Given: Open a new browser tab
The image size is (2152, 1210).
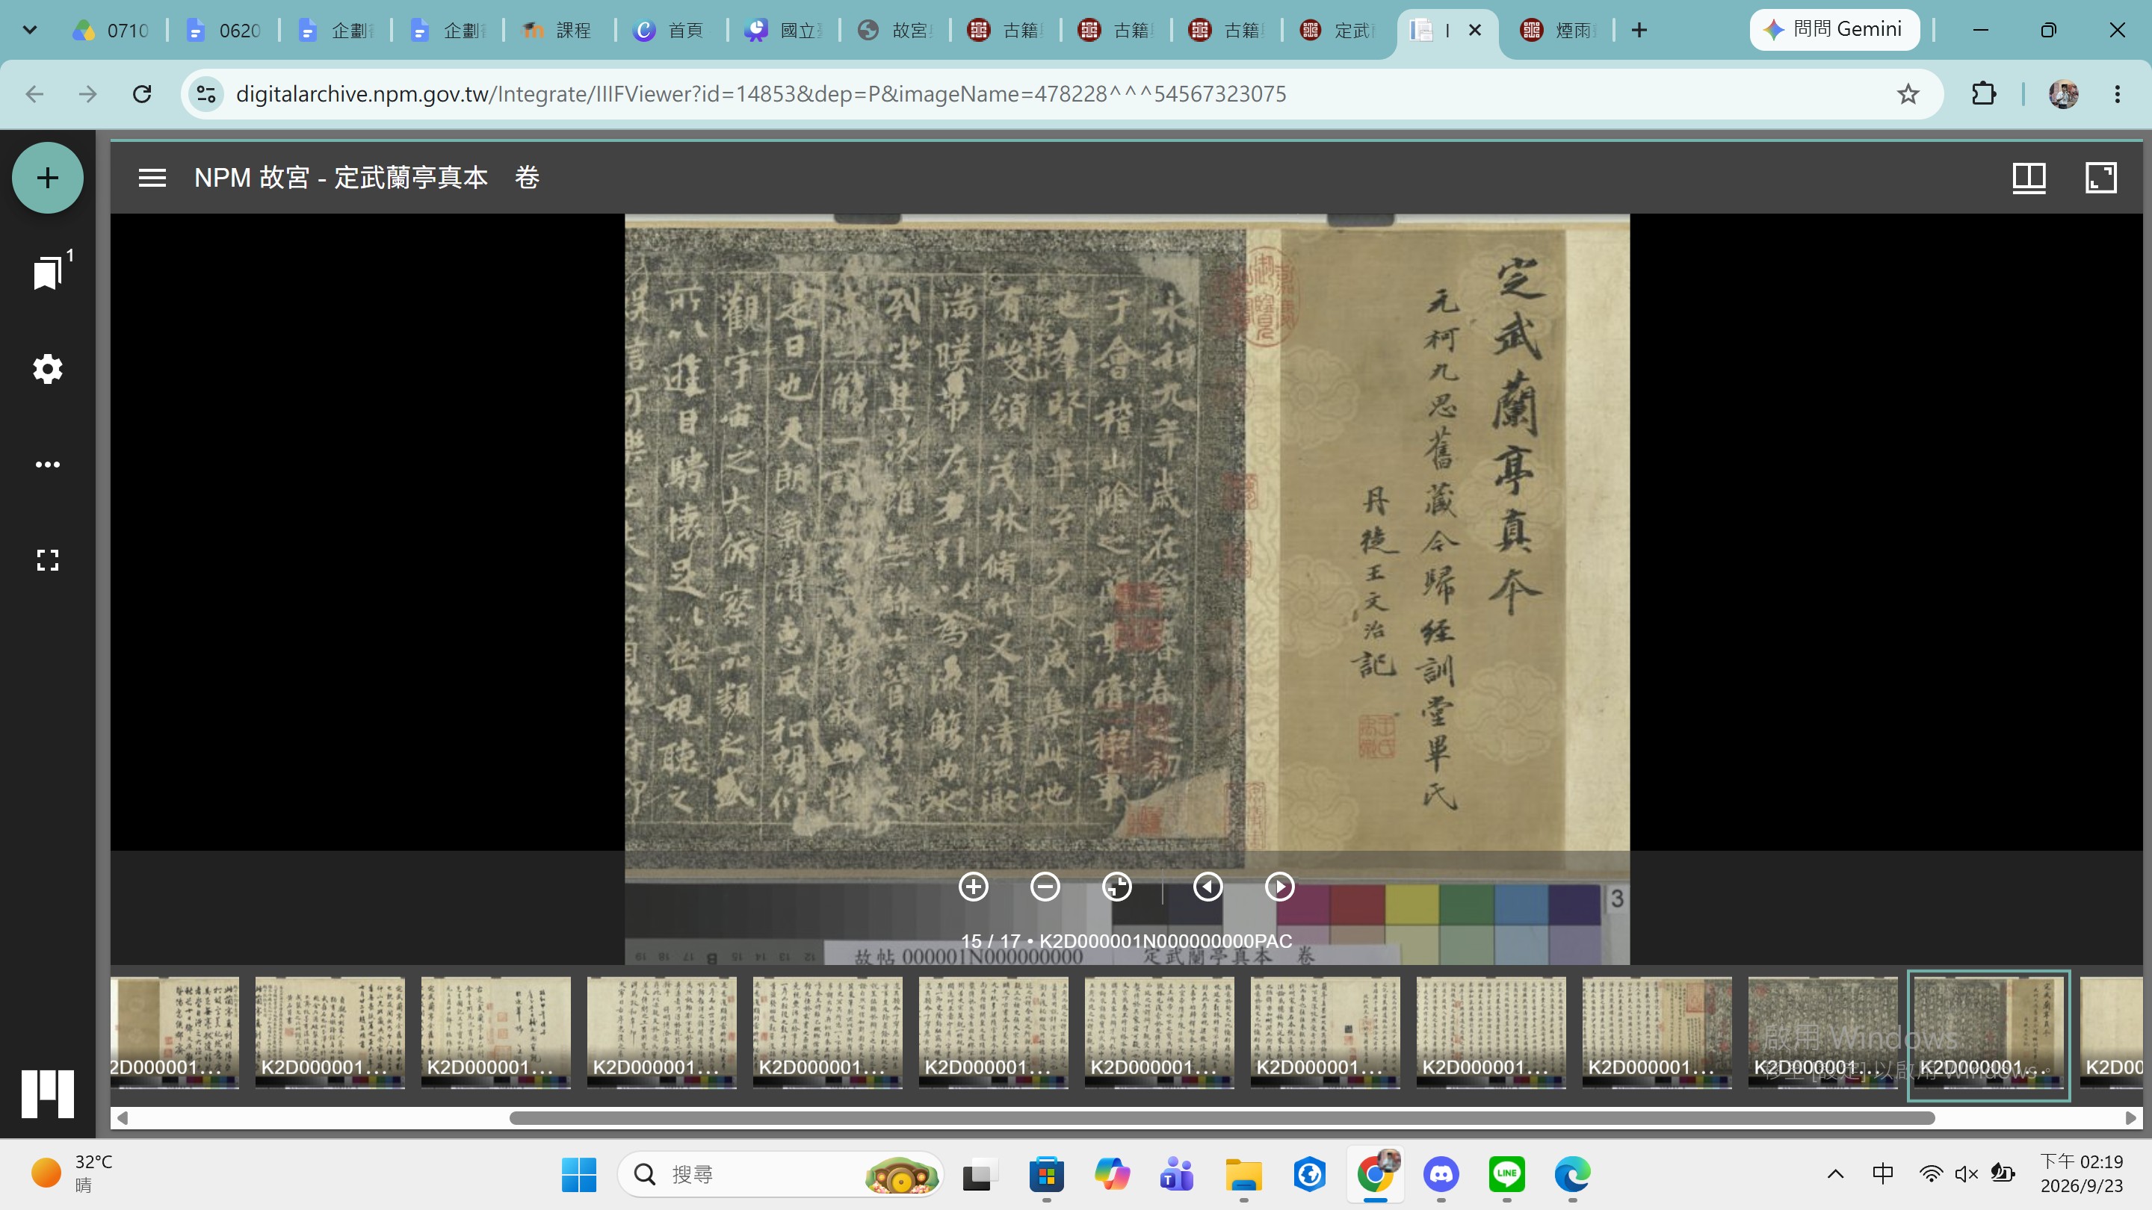Looking at the screenshot, I should (x=1639, y=30).
